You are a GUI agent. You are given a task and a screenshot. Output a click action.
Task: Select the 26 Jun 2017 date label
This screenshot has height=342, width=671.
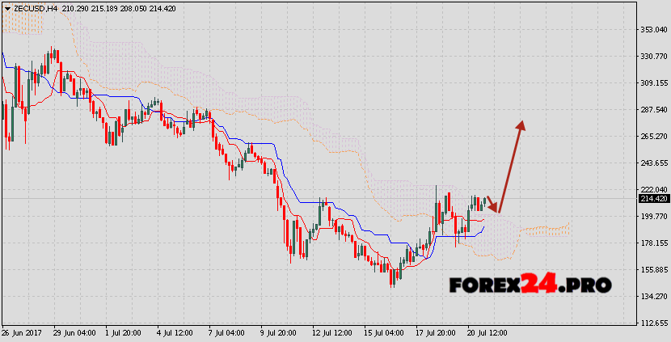coord(22,333)
